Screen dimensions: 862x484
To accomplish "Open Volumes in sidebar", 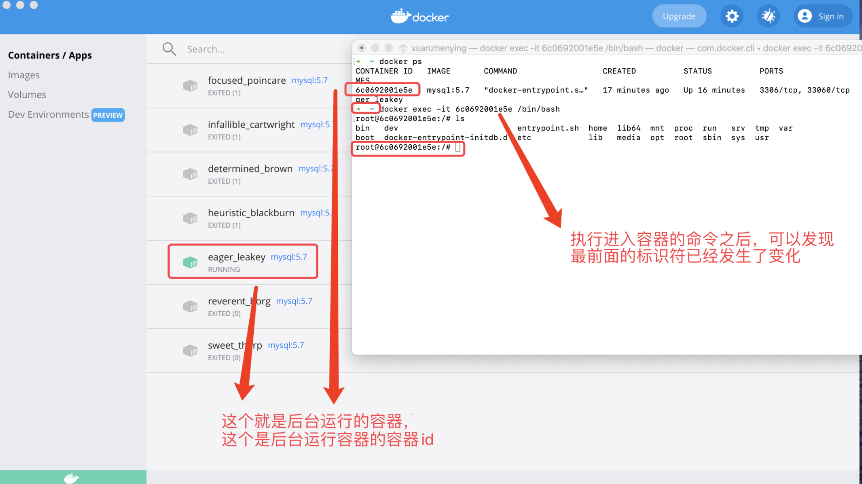I will click(27, 95).
